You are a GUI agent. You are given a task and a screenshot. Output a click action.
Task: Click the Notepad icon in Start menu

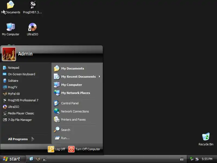pyautogui.click(x=5, y=68)
